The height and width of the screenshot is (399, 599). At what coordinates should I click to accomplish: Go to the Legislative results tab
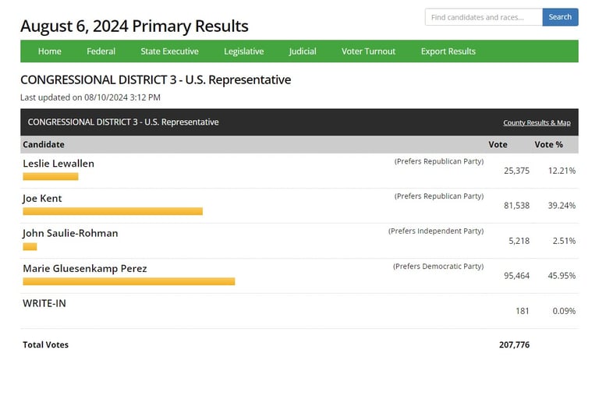tap(243, 51)
